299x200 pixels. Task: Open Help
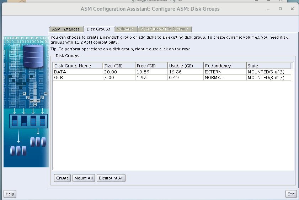coord(10,194)
